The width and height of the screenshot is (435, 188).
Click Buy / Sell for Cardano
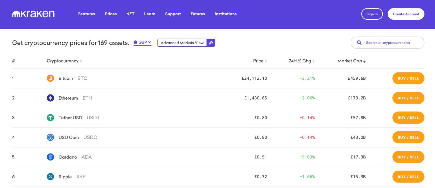coord(408,157)
